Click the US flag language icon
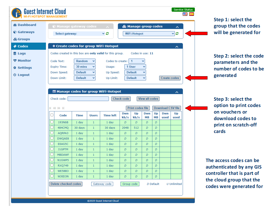The width and height of the screenshot is (278, 217). (x=185, y=14)
